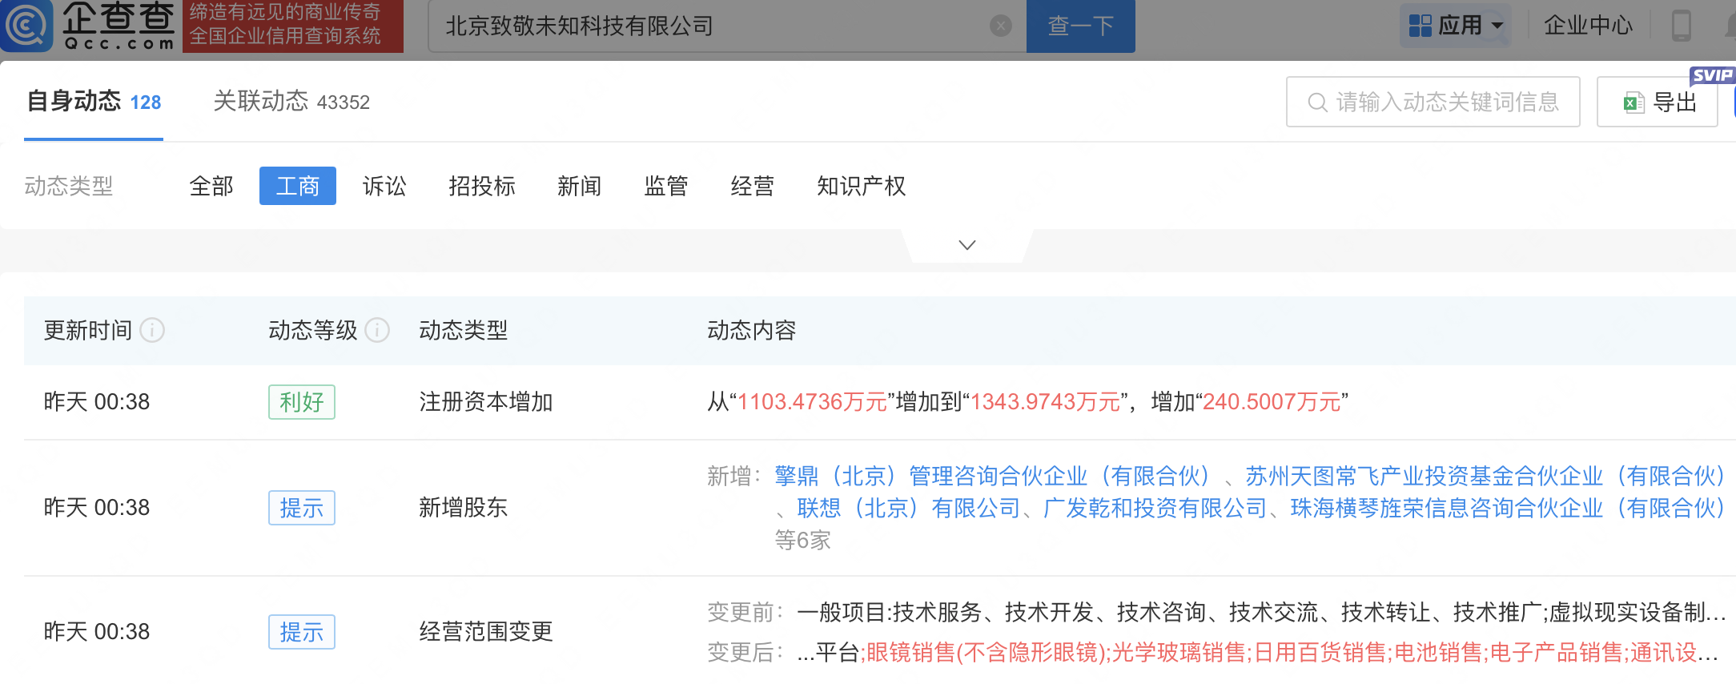Expand the filter panel with chevron arrow

click(x=967, y=245)
